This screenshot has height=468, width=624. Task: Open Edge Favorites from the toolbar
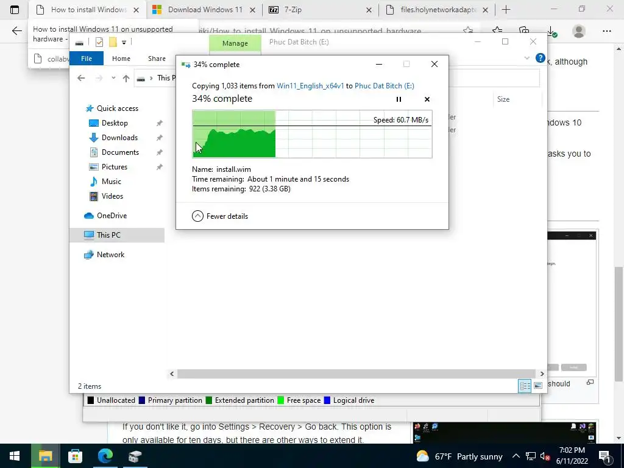click(497, 30)
